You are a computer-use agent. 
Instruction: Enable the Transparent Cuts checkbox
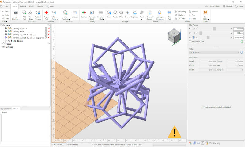click(190, 42)
